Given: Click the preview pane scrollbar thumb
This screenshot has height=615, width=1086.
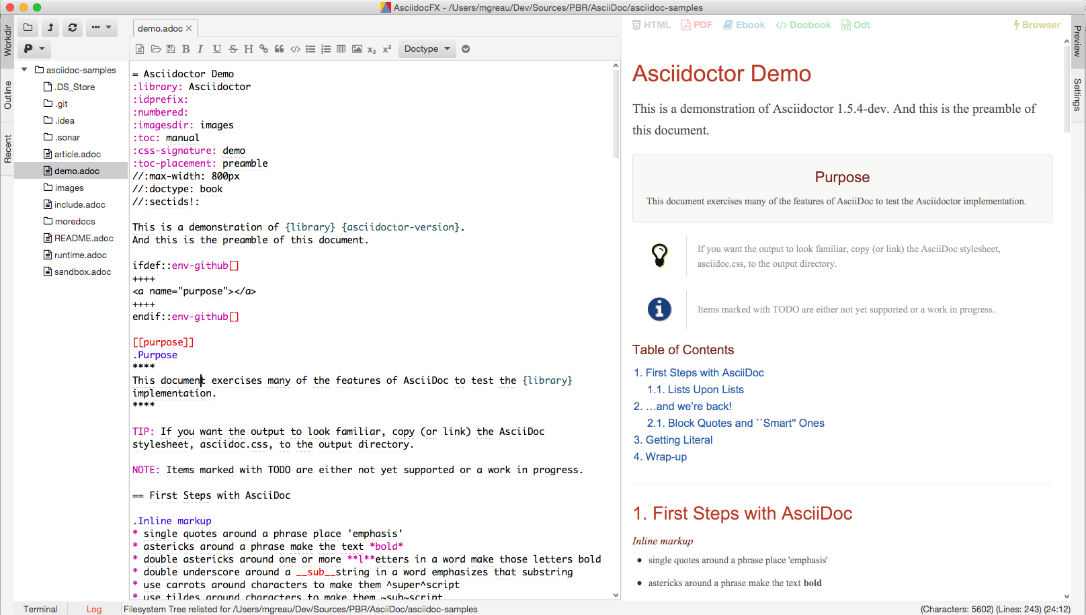Looking at the screenshot, I should click(x=1067, y=89).
